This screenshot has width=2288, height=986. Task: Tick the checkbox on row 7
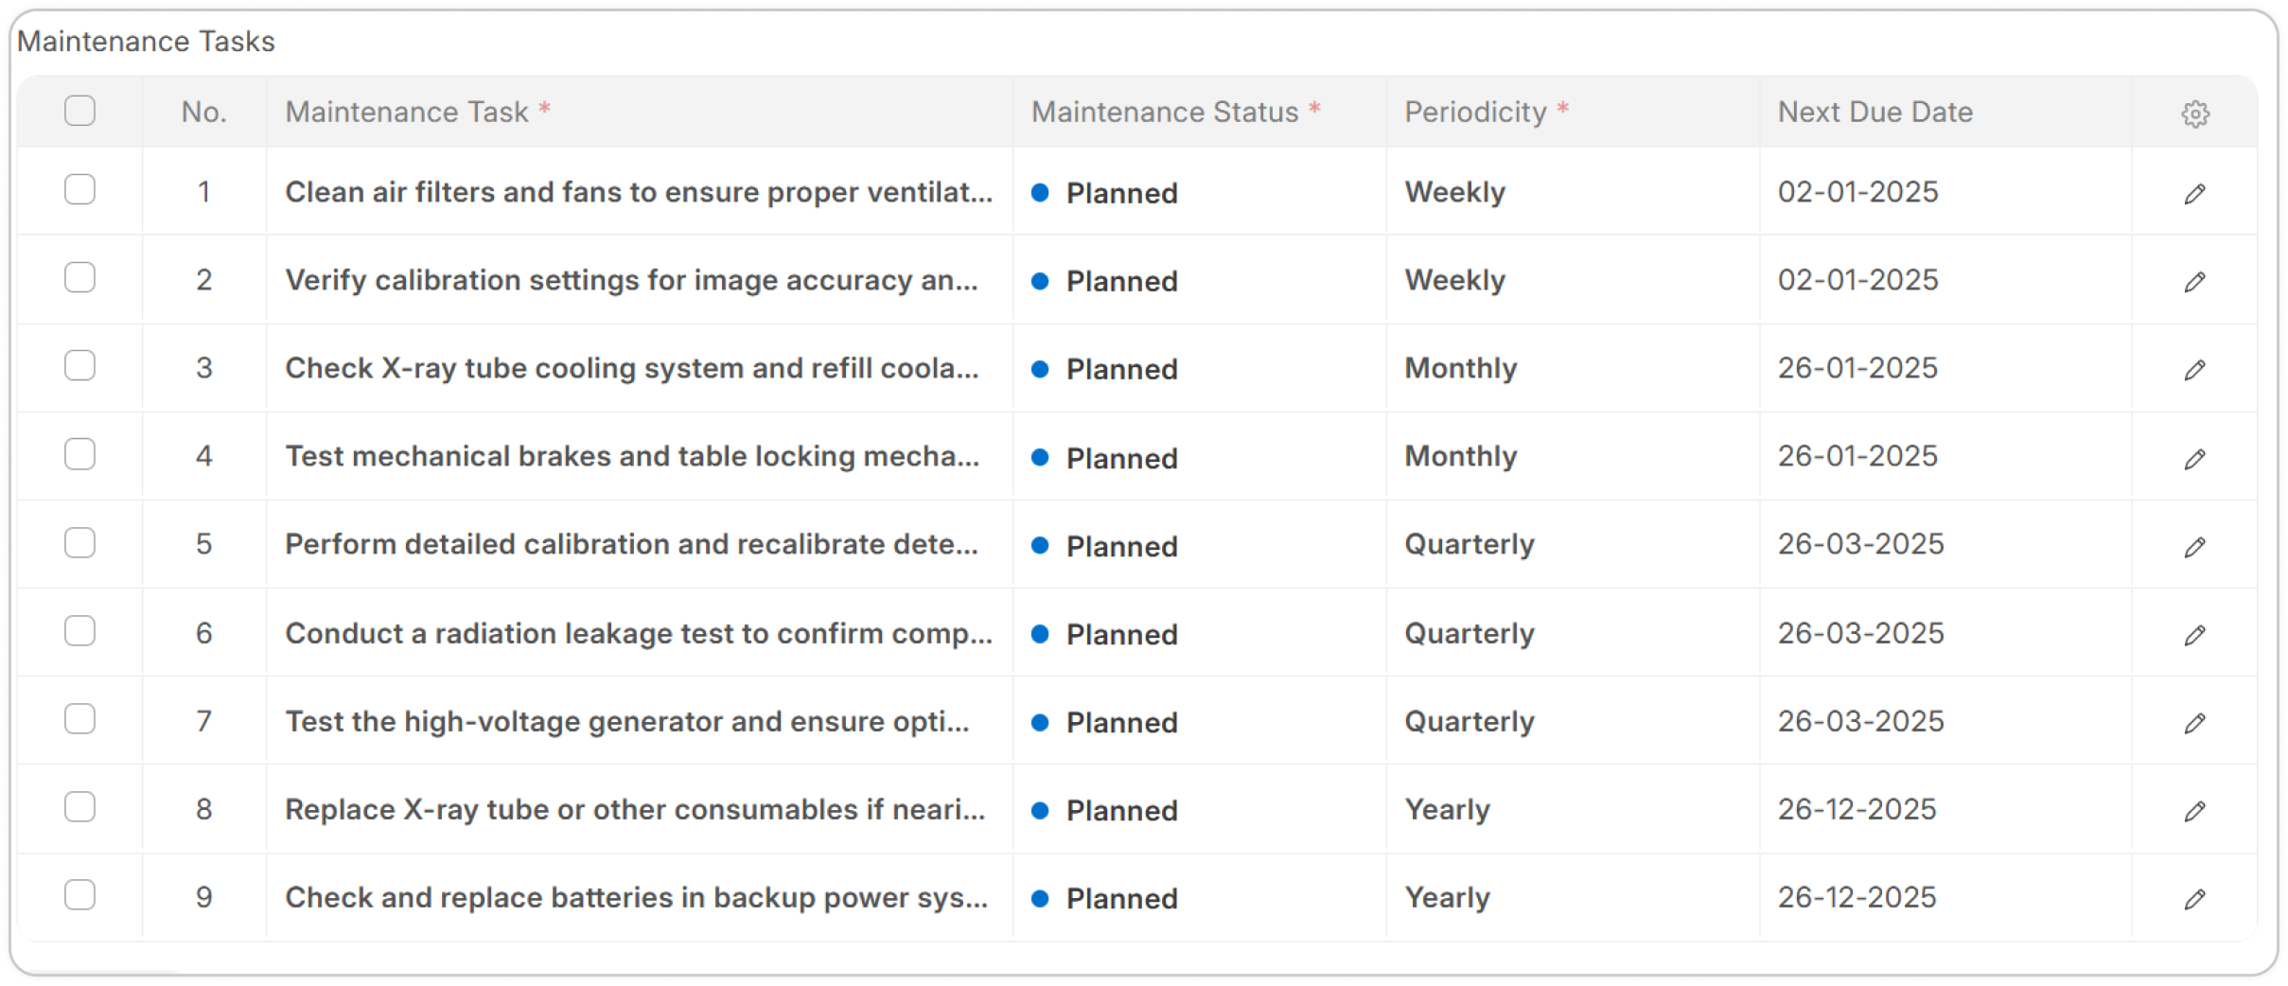[80, 719]
